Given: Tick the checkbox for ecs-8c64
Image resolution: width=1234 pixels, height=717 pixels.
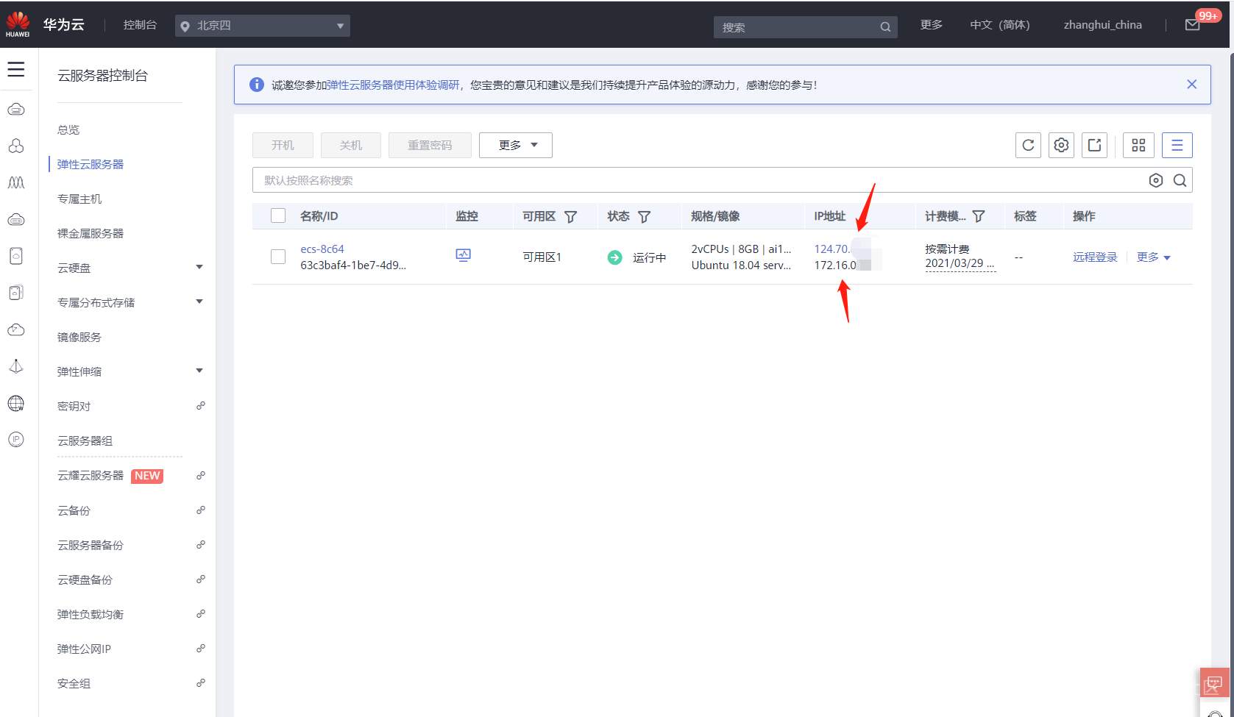Looking at the screenshot, I should (x=278, y=257).
